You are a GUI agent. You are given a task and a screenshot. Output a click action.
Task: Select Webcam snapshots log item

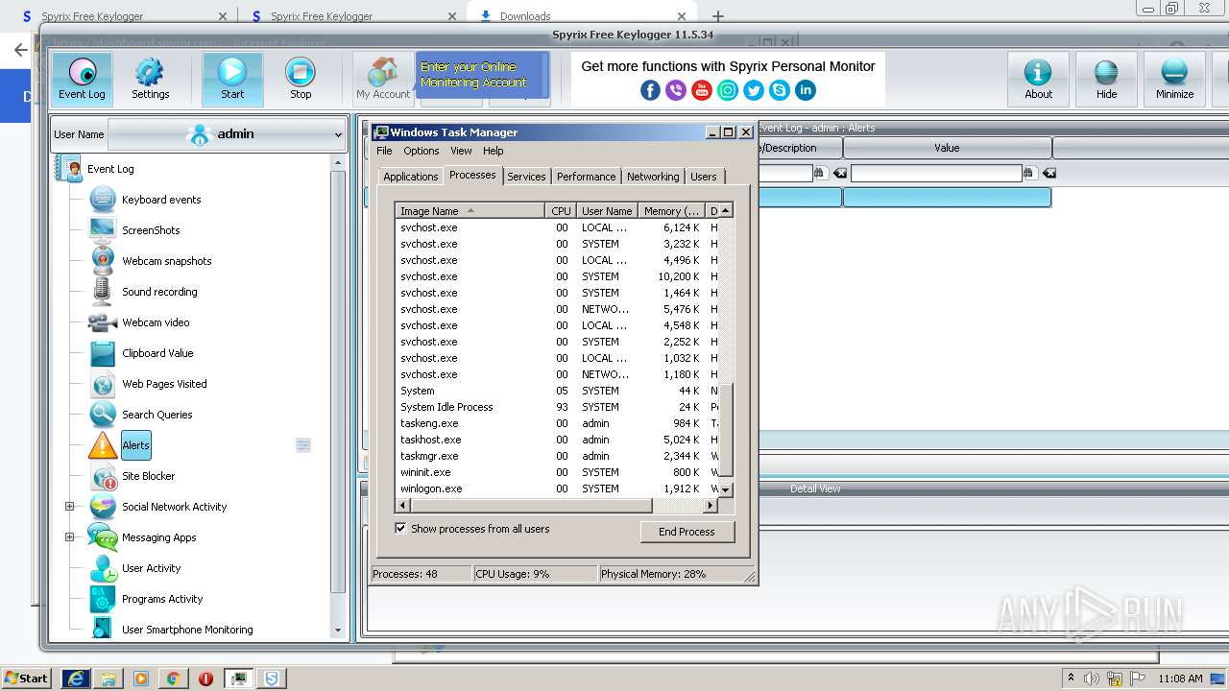coord(166,261)
